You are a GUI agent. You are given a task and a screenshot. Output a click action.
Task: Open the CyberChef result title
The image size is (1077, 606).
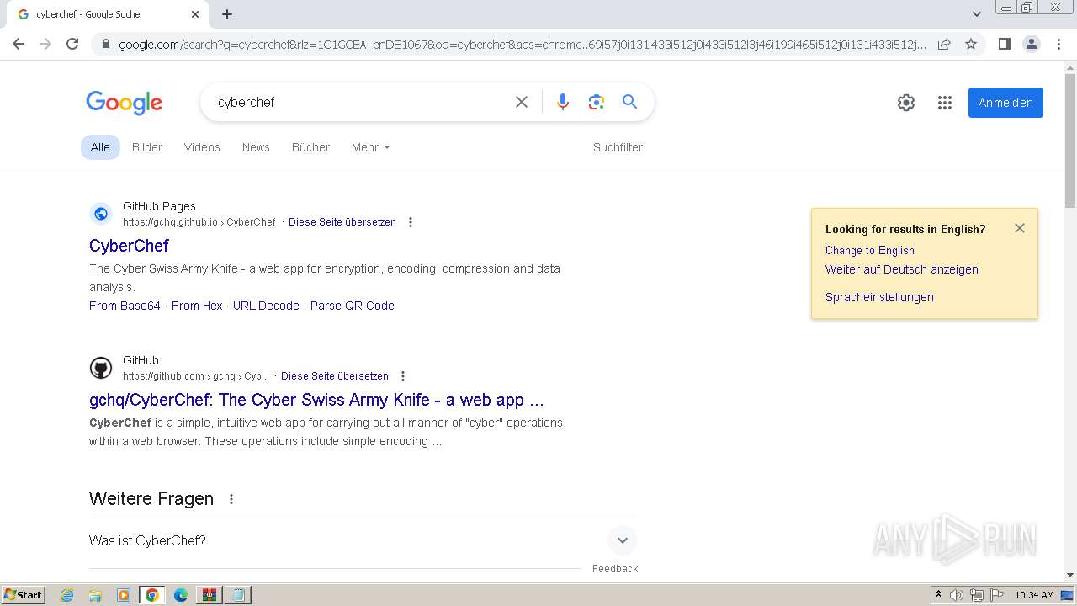tap(129, 246)
